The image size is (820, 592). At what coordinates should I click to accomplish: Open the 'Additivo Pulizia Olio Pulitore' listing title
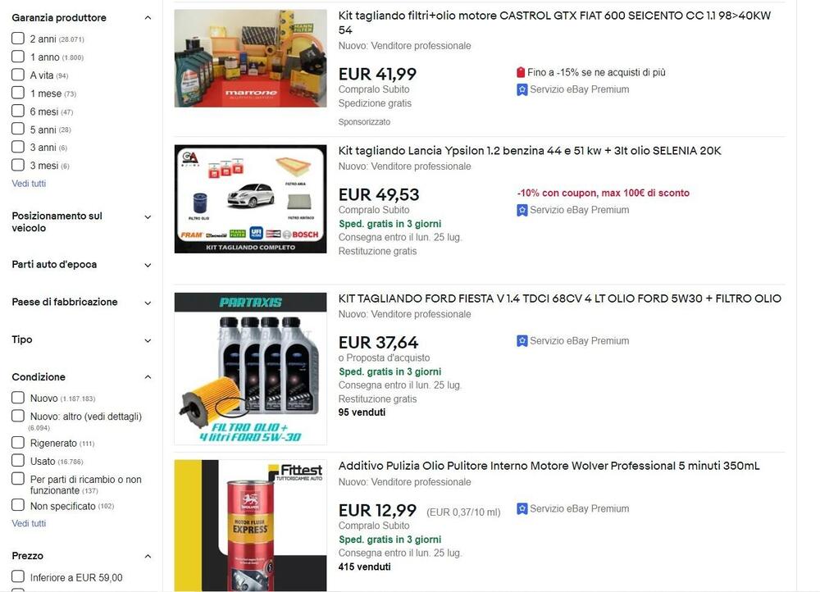click(549, 466)
